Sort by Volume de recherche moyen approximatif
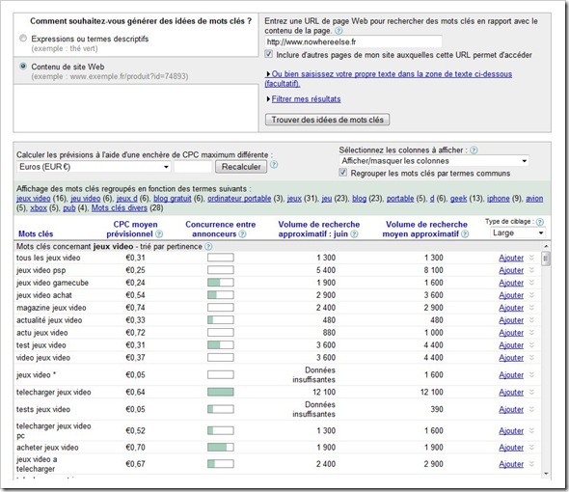 tap(424, 229)
